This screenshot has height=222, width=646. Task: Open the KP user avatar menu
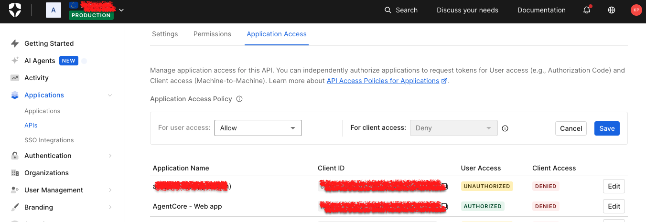tap(636, 10)
